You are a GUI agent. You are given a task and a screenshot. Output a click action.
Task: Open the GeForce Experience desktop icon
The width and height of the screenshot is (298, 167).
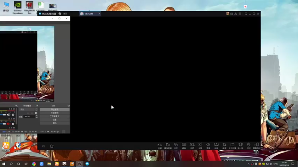(18, 7)
